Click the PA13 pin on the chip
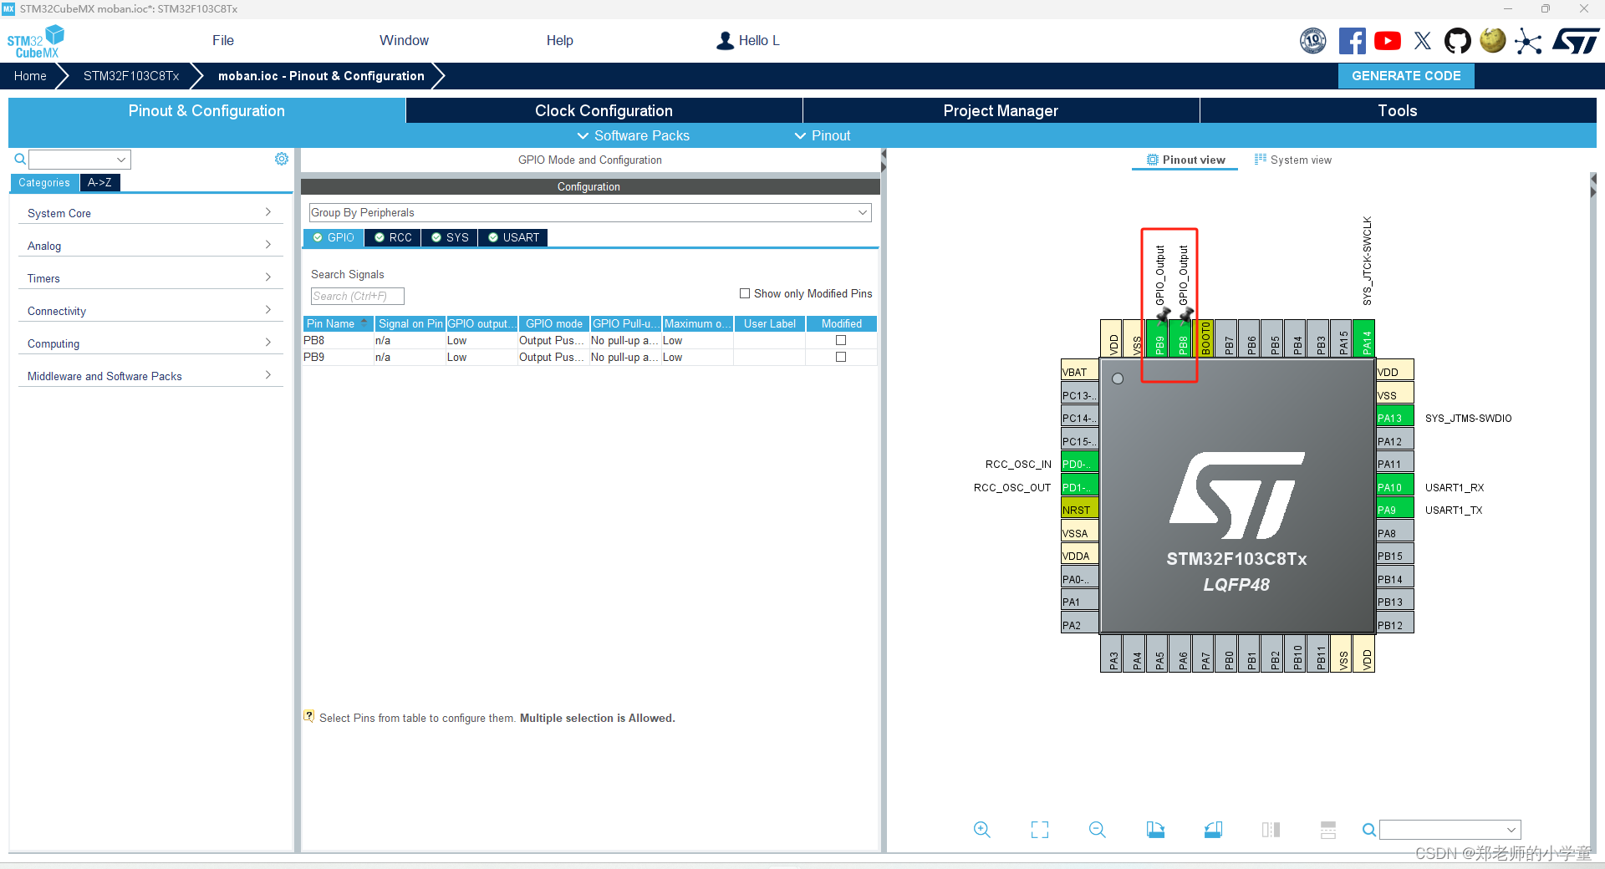The width and height of the screenshot is (1605, 869). 1394,418
